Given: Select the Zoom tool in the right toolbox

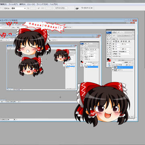Looking at the screenshot, I should click(110, 56).
